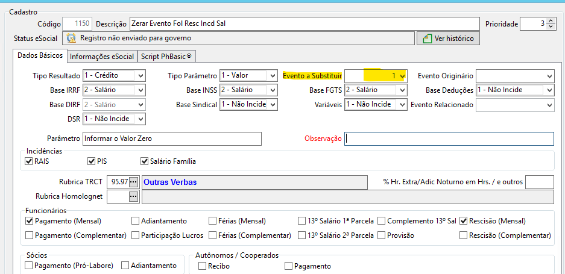Click the Outras Verbas description text
The image size is (565, 274).
click(170, 182)
